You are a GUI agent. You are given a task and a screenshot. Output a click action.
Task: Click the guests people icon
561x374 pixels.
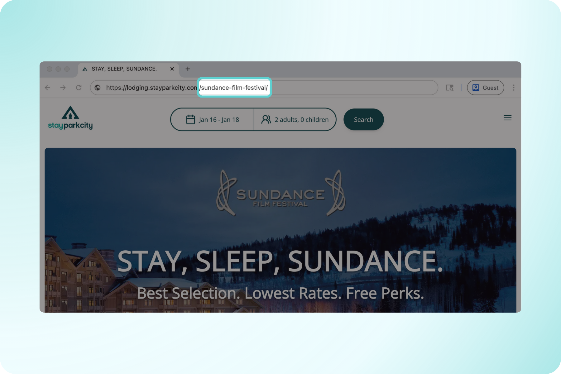pos(266,119)
